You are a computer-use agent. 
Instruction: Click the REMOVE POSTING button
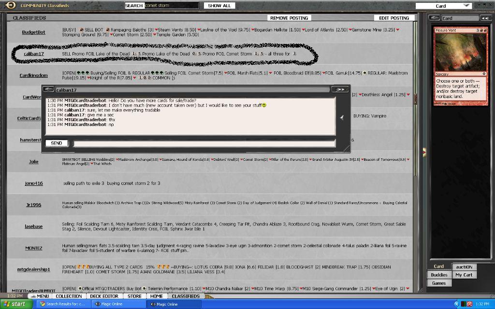(289, 18)
